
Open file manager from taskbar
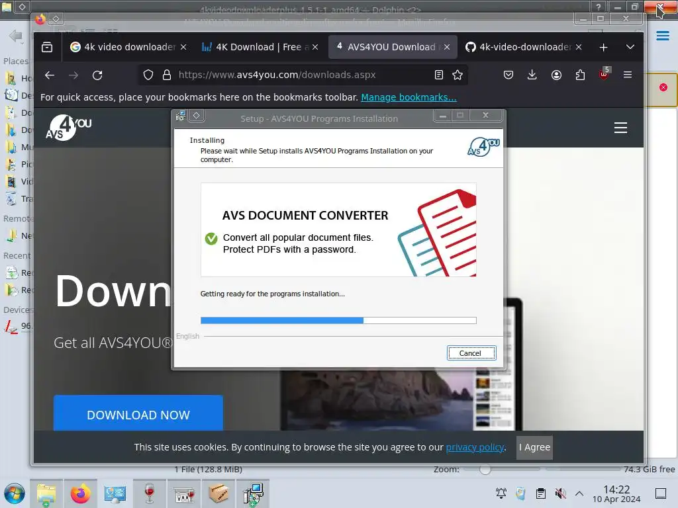tap(46, 493)
